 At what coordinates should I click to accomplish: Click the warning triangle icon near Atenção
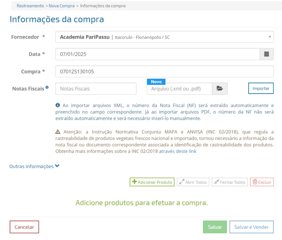pyautogui.click(x=58, y=132)
